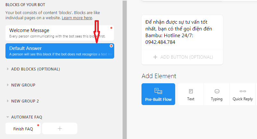
Task: Click ADD BUTTON (OPTIONAL) on the text card
Action: (x=182, y=57)
